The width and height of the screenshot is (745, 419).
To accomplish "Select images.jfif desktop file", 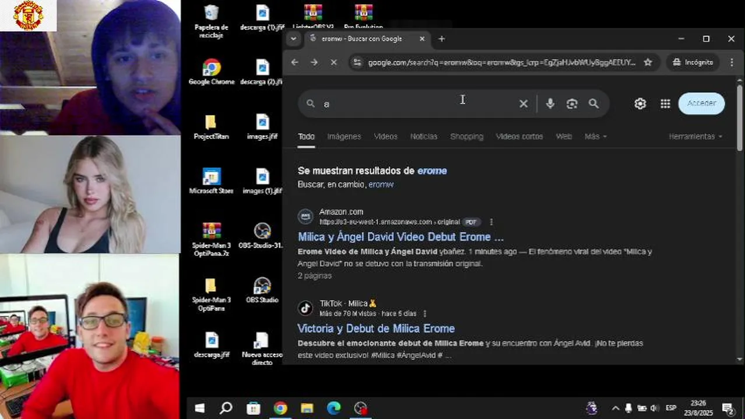I will point(262,127).
